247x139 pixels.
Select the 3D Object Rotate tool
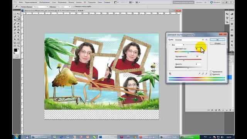point(15,43)
